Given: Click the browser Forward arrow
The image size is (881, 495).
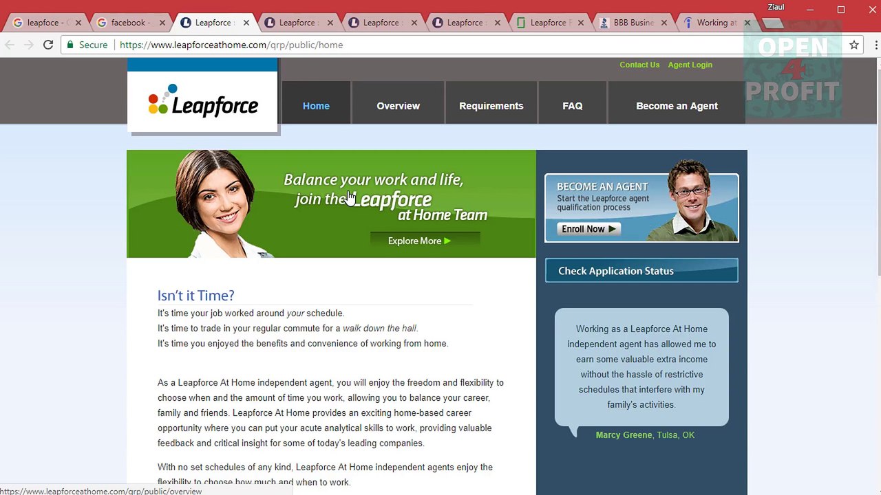Looking at the screenshot, I should 28,45.
